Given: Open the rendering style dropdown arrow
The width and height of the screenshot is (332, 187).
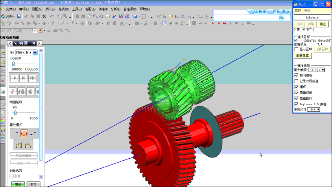Looking at the screenshot, I should 139,16.
